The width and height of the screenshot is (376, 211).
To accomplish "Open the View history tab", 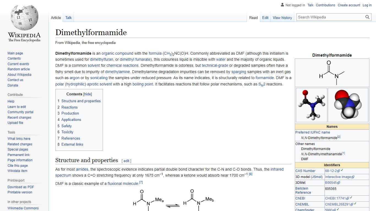I will (282, 18).
